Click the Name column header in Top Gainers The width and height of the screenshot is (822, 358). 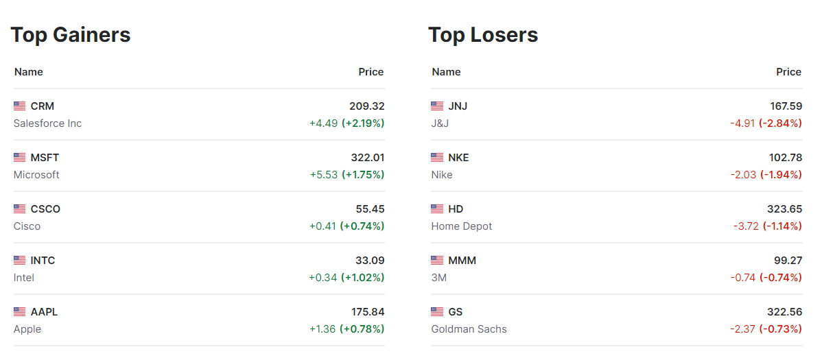29,72
